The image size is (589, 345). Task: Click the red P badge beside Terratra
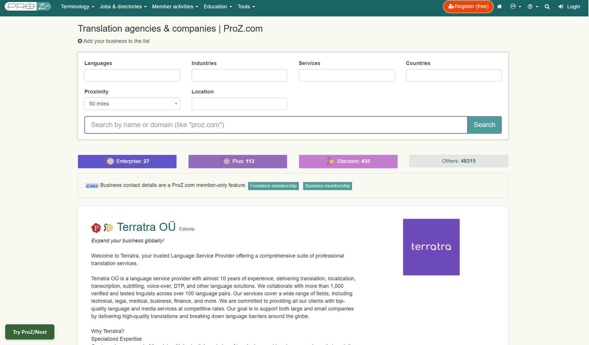[x=96, y=228]
